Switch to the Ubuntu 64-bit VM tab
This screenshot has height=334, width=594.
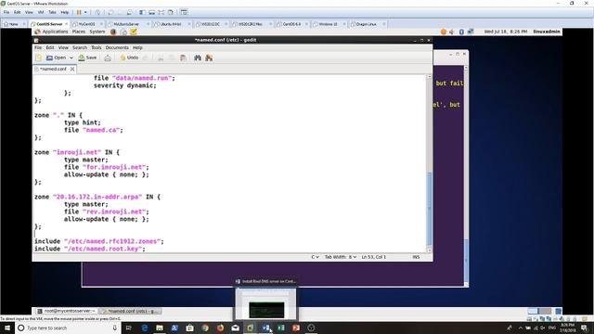tap(171, 24)
